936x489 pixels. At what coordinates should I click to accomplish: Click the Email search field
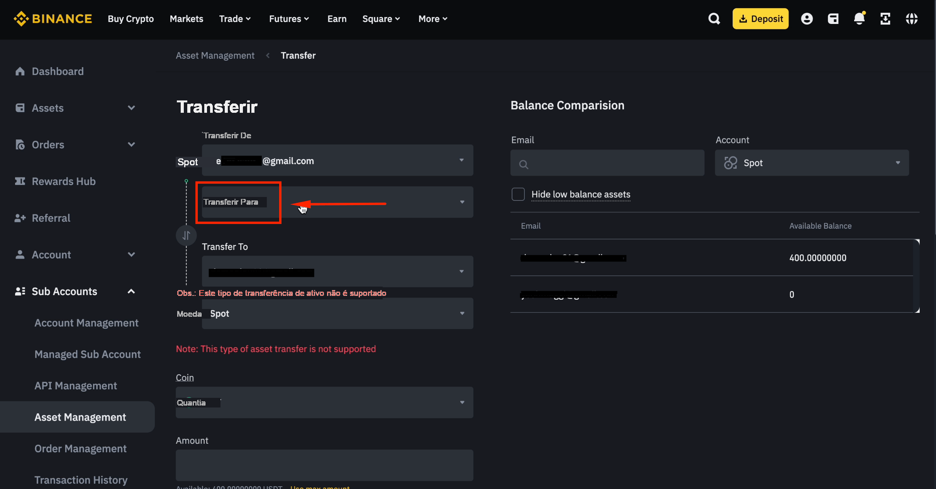point(607,163)
